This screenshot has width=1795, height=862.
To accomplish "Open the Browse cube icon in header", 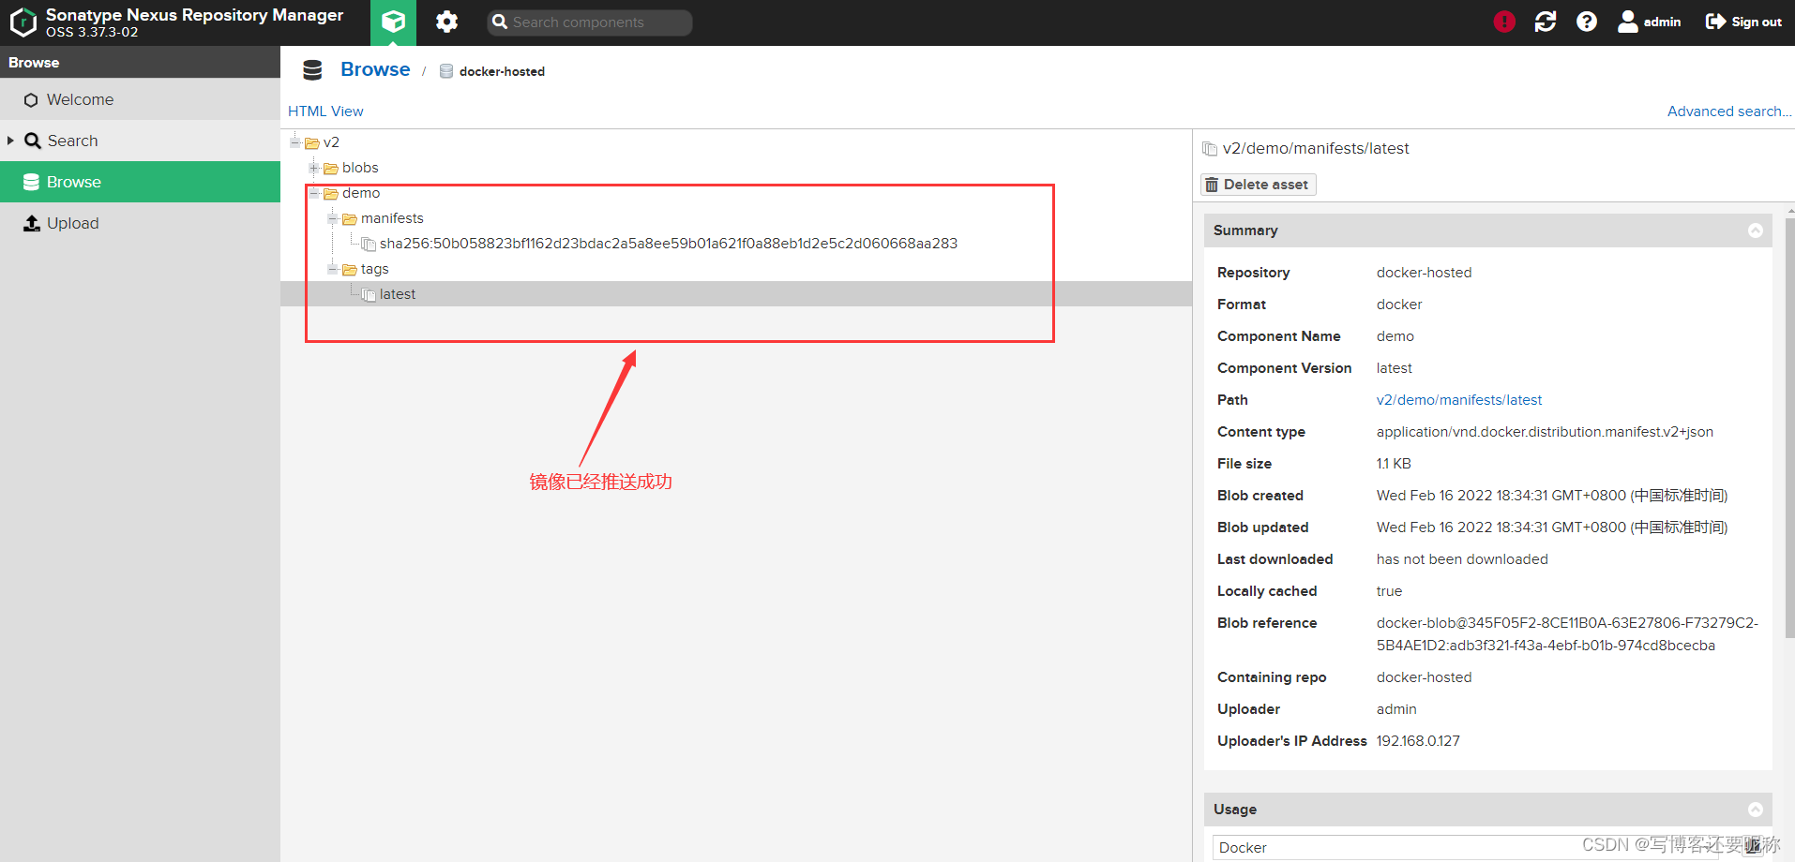I will (393, 22).
